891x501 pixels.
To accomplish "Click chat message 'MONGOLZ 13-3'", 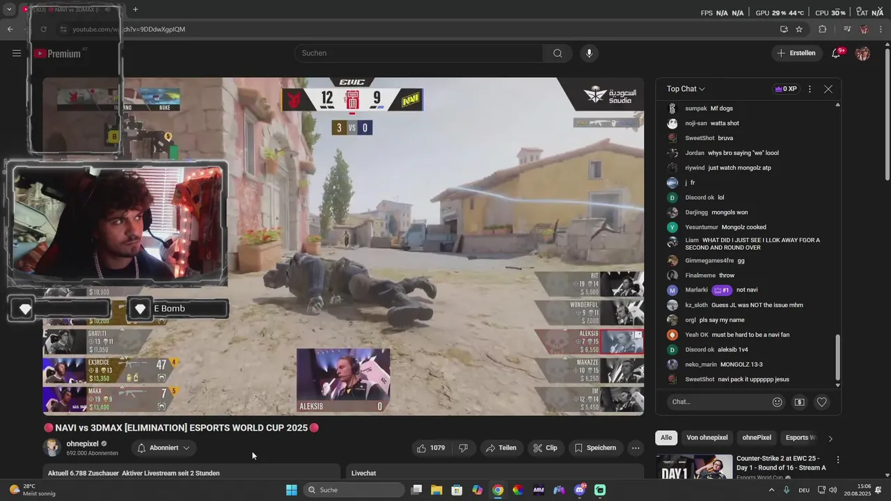I will (741, 365).
